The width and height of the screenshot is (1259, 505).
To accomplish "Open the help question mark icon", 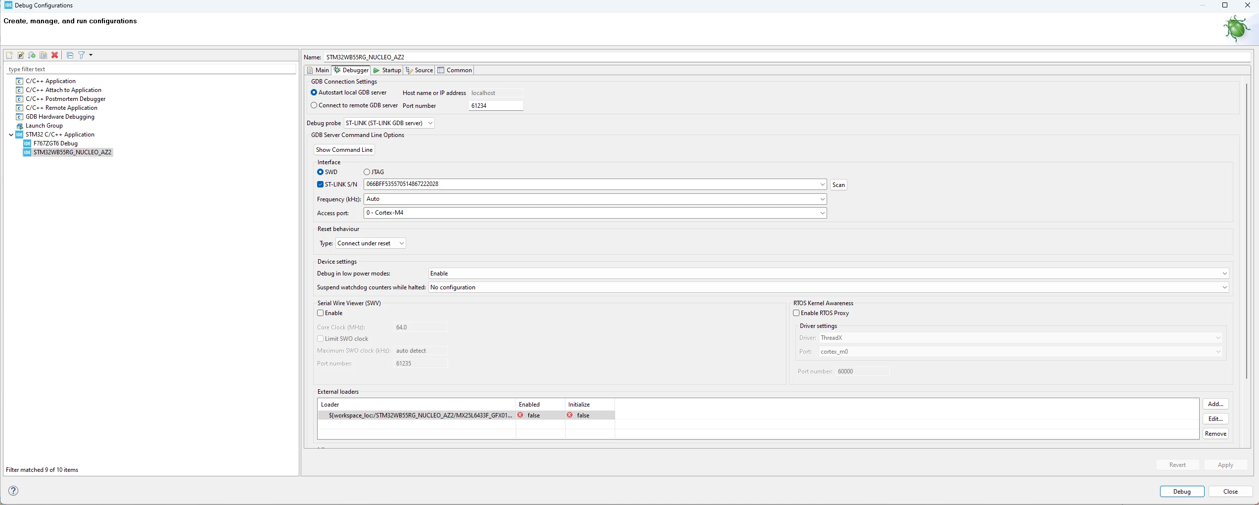I will coord(13,491).
